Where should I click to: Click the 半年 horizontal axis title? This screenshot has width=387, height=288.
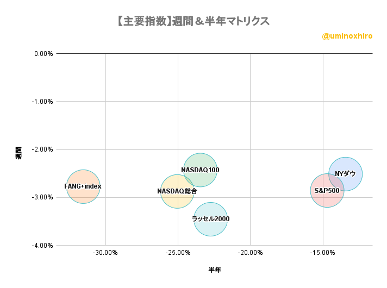(215, 270)
